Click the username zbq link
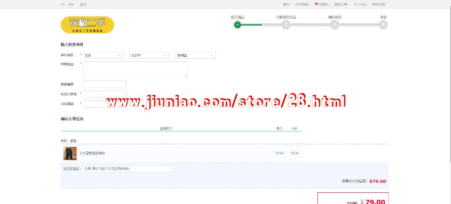 pyautogui.click(x=71, y=4)
